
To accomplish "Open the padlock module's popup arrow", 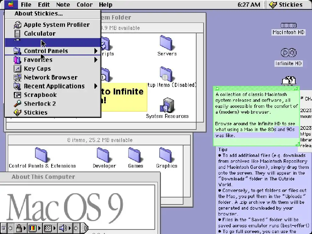I will click(25, 228).
